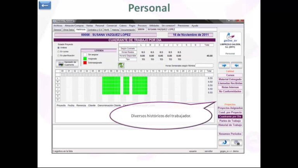
Task: Click the green refresh icon below the table
Action: (x=121, y=65)
